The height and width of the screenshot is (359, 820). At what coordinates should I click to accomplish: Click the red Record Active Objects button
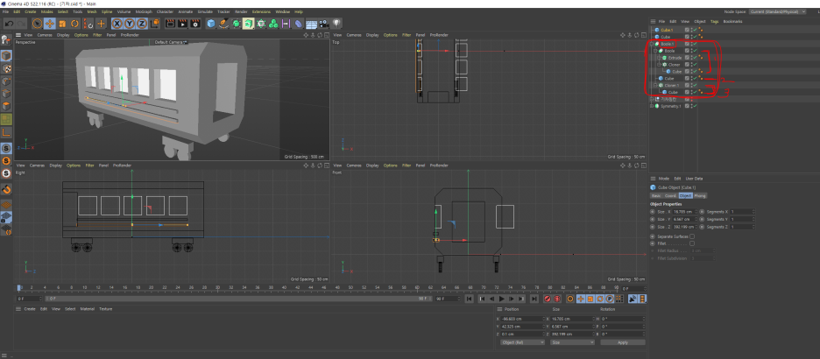[548, 299]
